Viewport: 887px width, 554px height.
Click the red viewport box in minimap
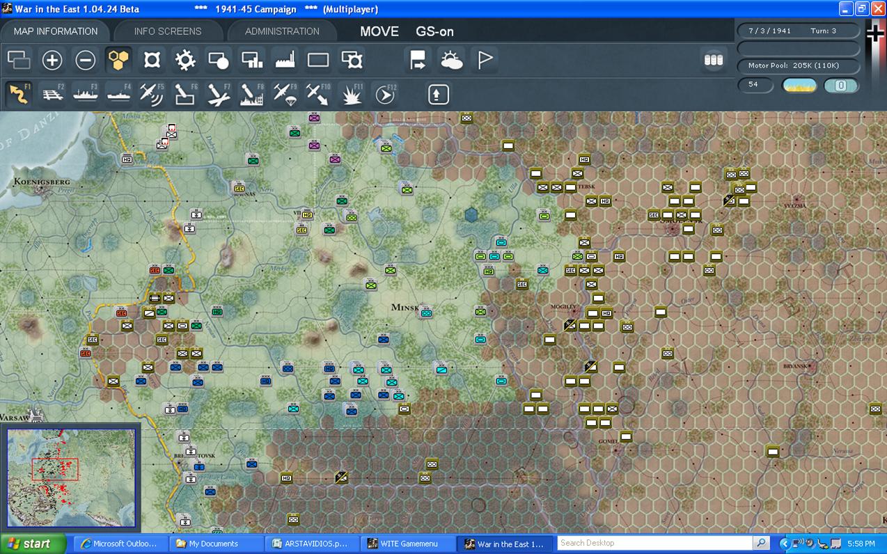(55, 468)
